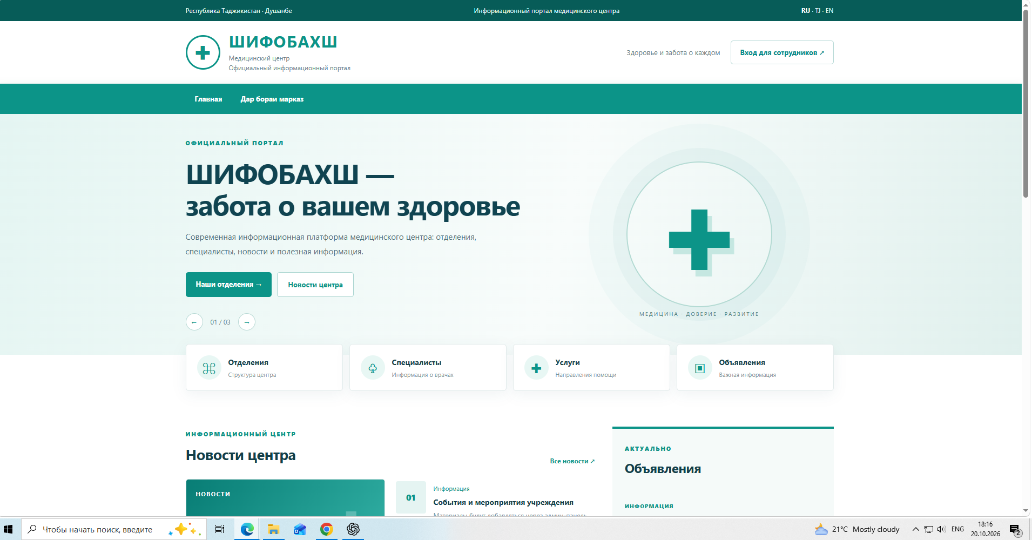Open the Специалисты card icon
This screenshot has width=1032, height=540.
click(x=373, y=368)
